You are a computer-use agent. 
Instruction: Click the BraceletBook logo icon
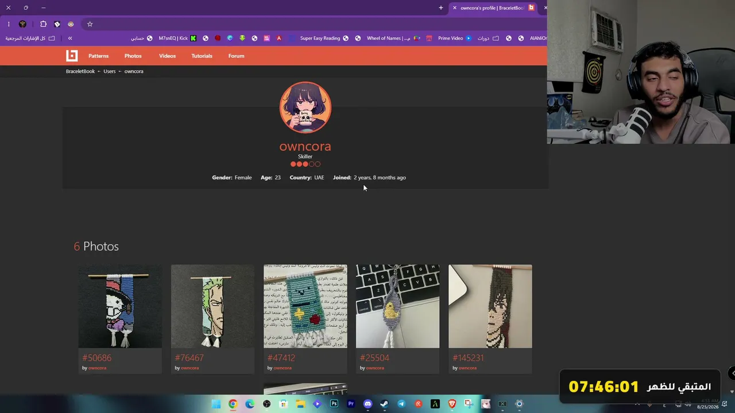[x=72, y=56]
